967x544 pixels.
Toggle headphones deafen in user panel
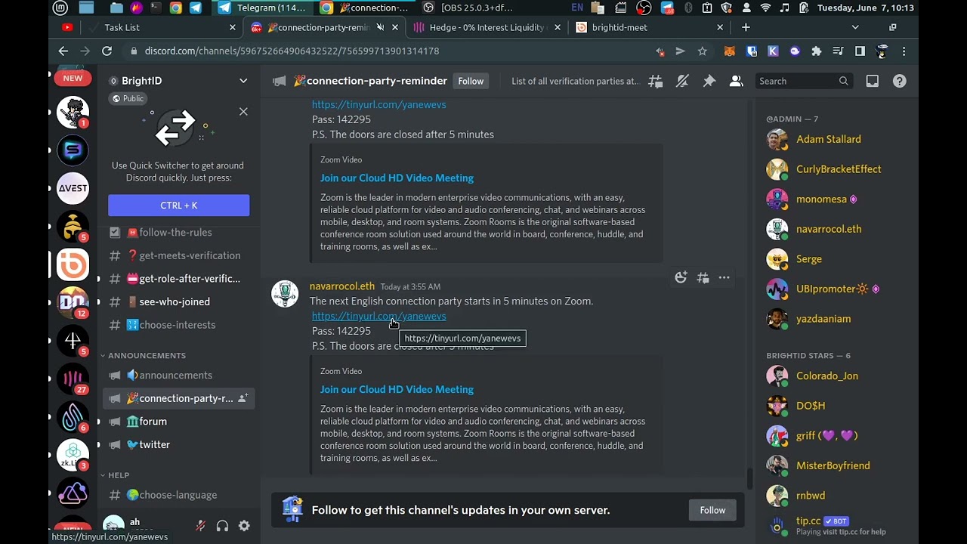tap(222, 526)
